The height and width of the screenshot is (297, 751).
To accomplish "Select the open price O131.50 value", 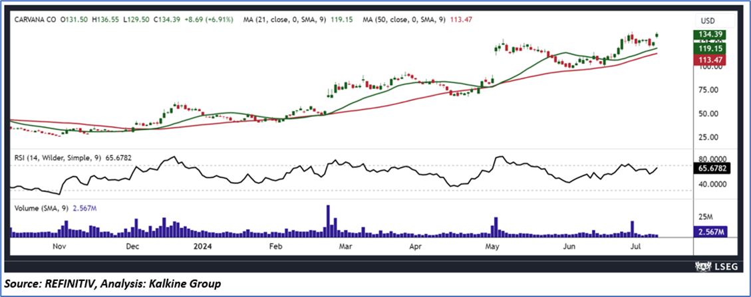I will pyautogui.click(x=73, y=20).
